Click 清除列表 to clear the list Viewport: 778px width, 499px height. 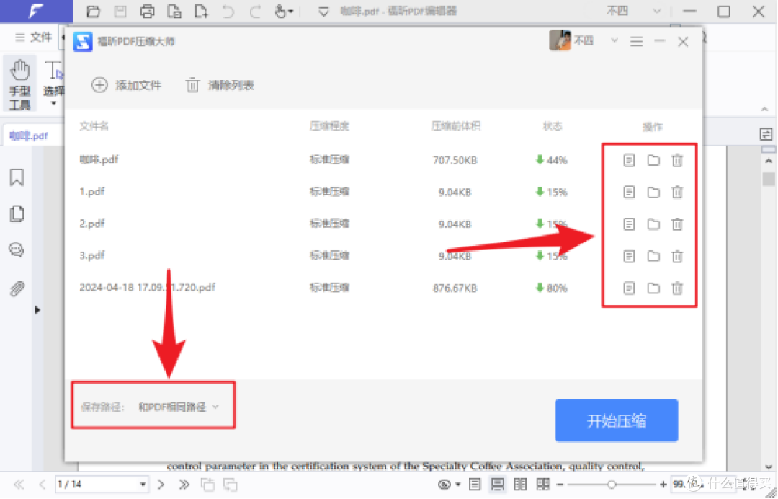[220, 85]
